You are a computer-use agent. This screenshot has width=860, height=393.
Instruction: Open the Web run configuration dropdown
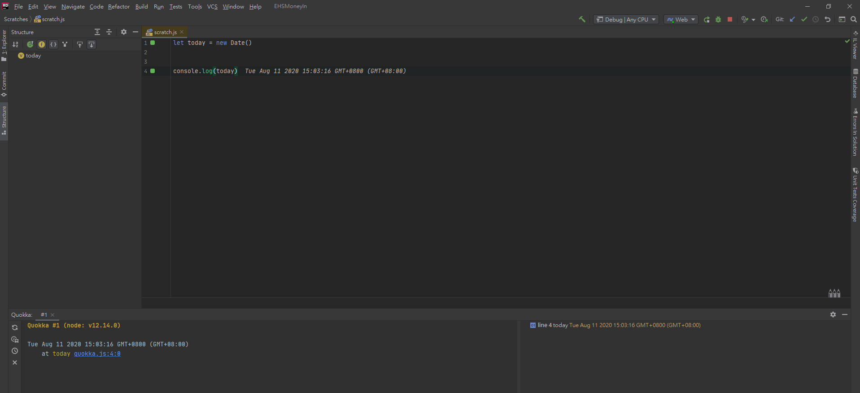tap(681, 19)
